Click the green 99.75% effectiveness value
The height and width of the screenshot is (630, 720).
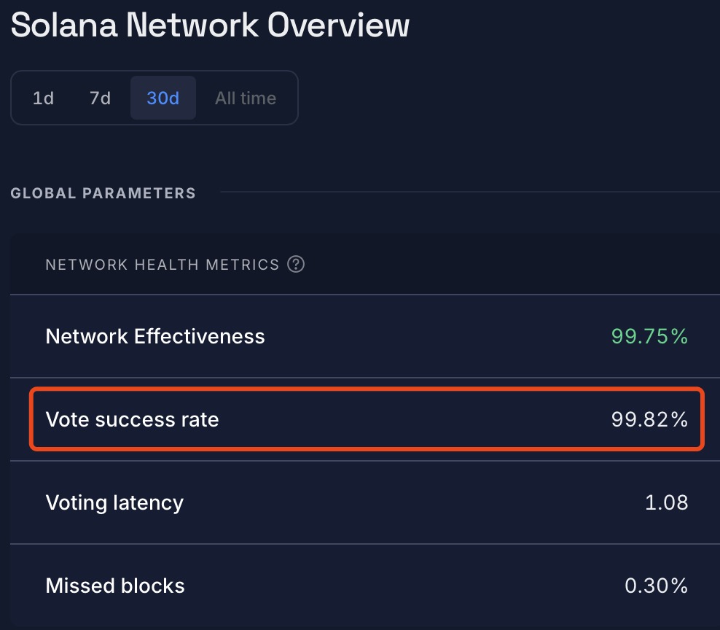[x=649, y=336]
